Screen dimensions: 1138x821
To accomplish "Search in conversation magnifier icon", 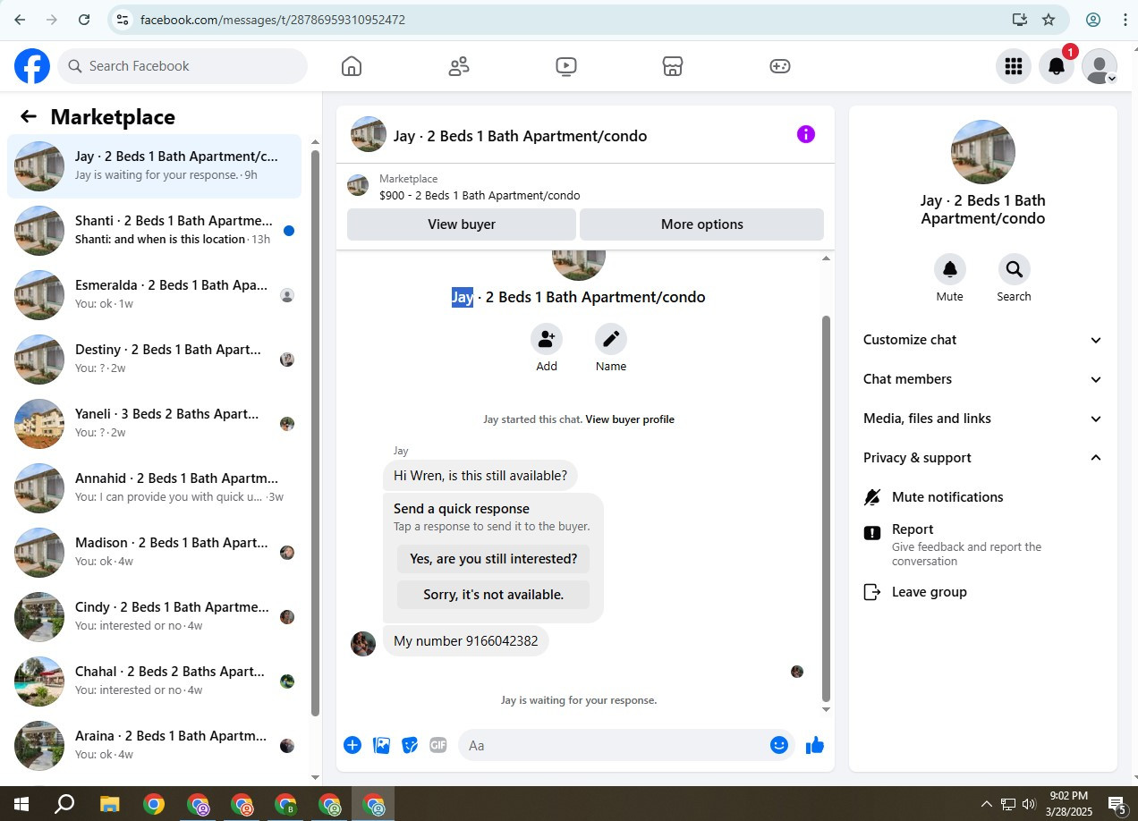I will [1015, 269].
